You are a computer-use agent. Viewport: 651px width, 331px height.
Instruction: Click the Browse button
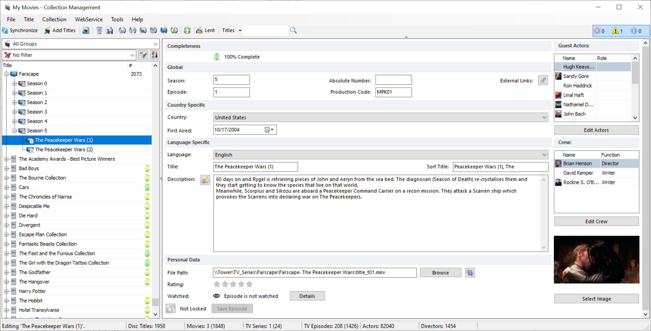point(441,273)
